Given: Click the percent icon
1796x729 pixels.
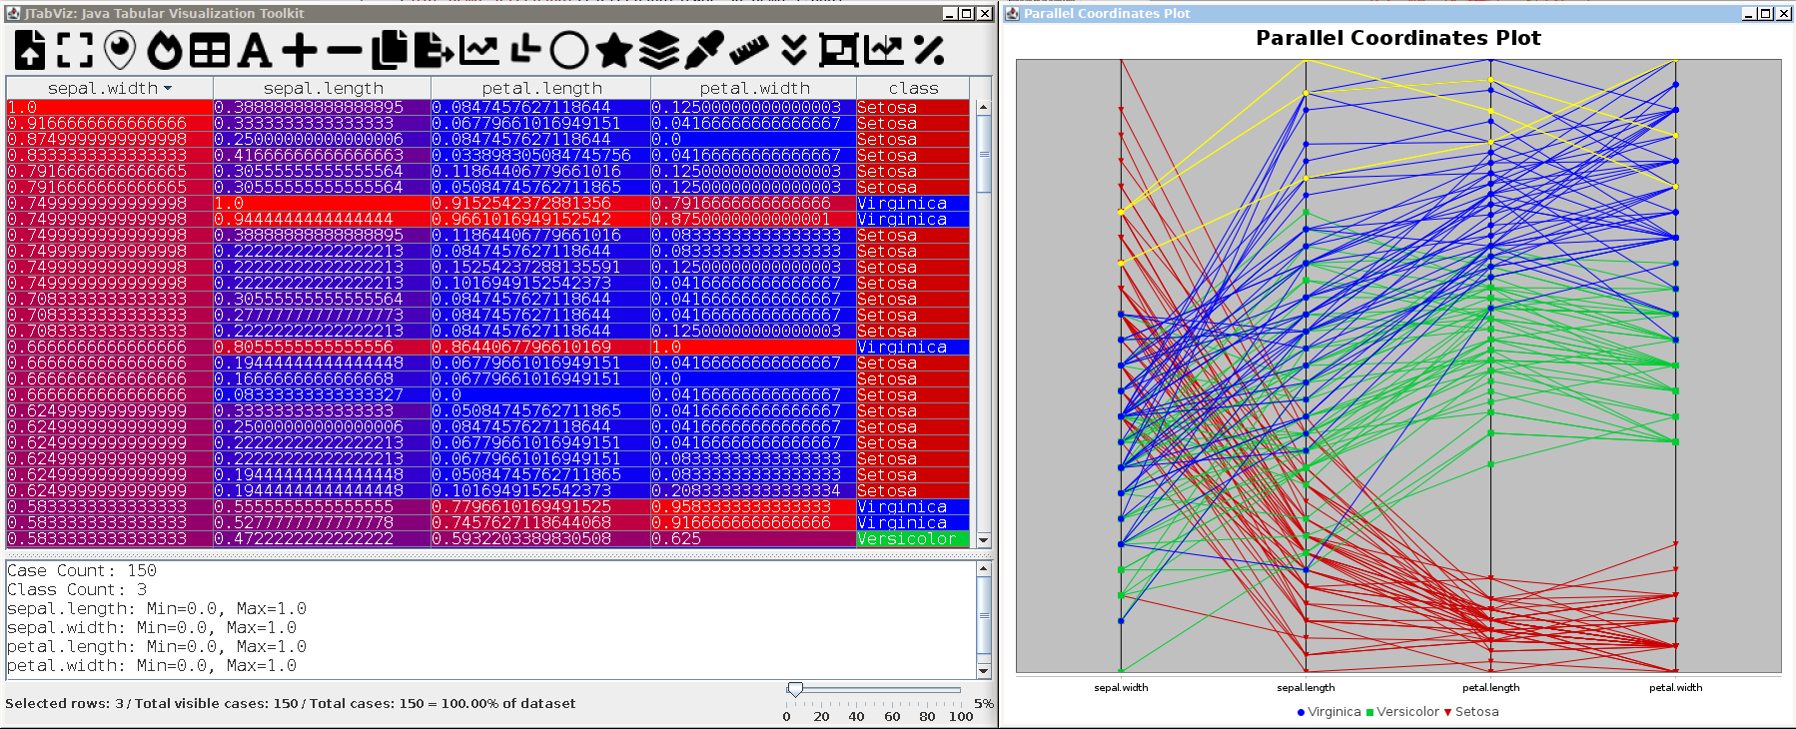Looking at the screenshot, I should pyautogui.click(x=929, y=50).
